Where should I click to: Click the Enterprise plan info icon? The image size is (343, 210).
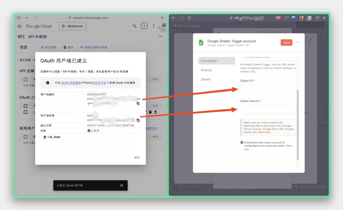242,142
